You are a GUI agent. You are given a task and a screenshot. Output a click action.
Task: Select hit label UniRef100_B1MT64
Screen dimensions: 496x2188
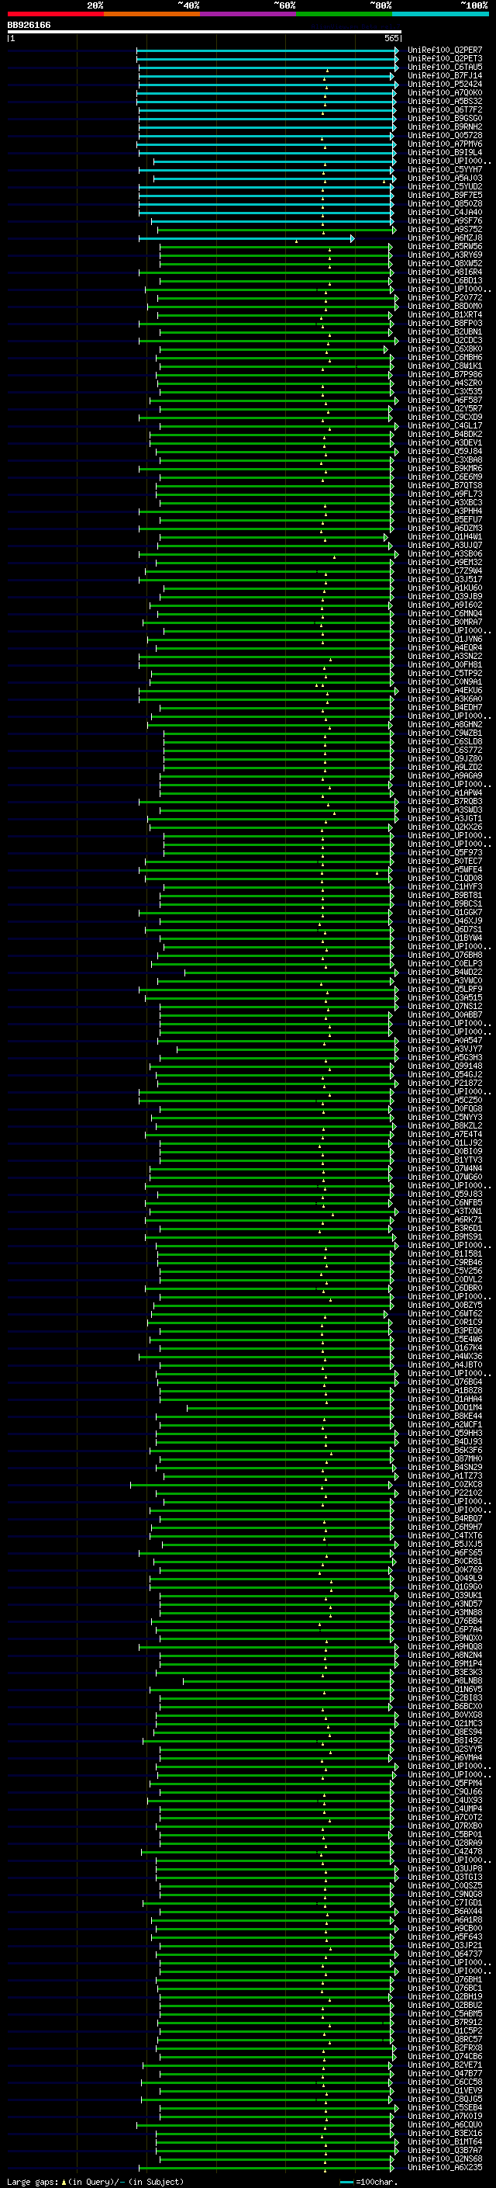(x=445, y=2141)
